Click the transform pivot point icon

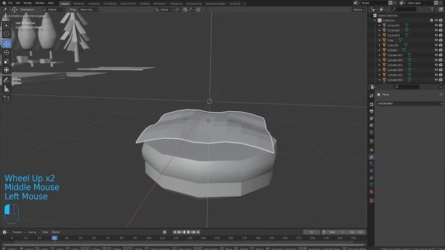tap(177, 9)
